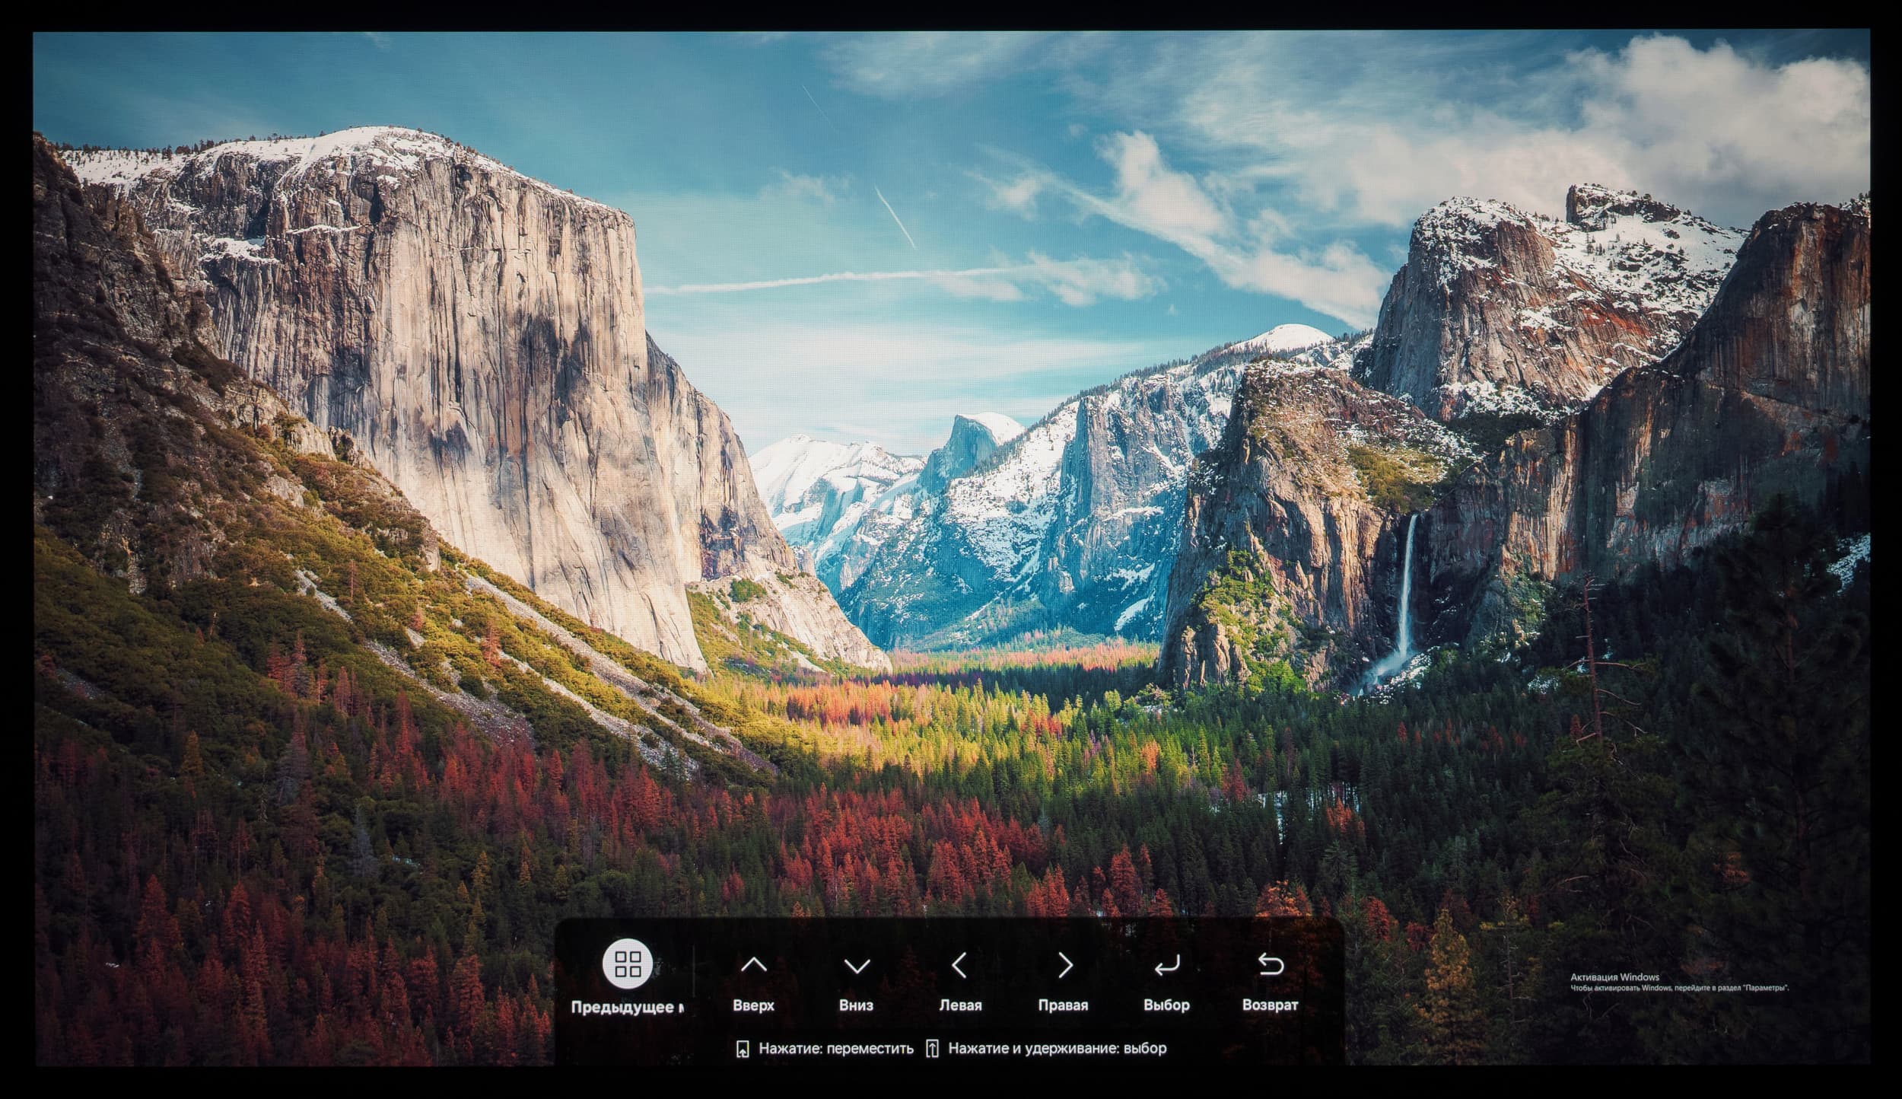Click the Возврат text label
Image resolution: width=1902 pixels, height=1099 pixels.
(x=1270, y=1005)
